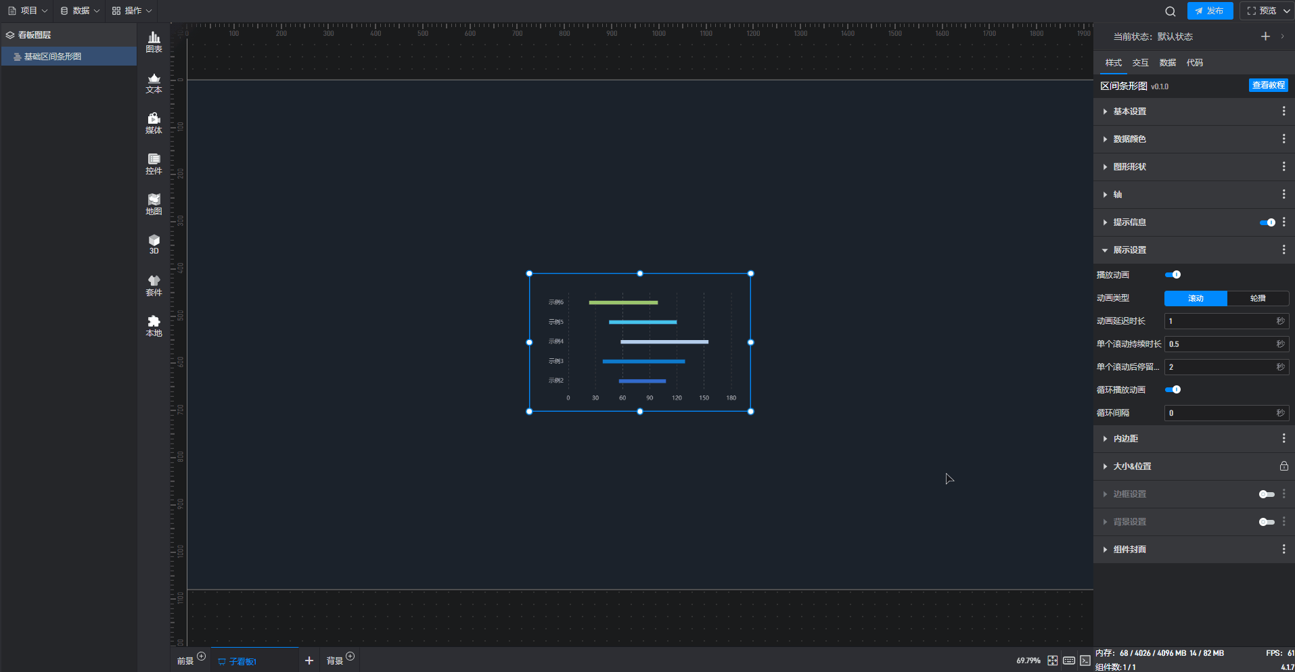The image size is (1295, 672).
Task: Enable the 背景设置 switch
Action: [1267, 522]
